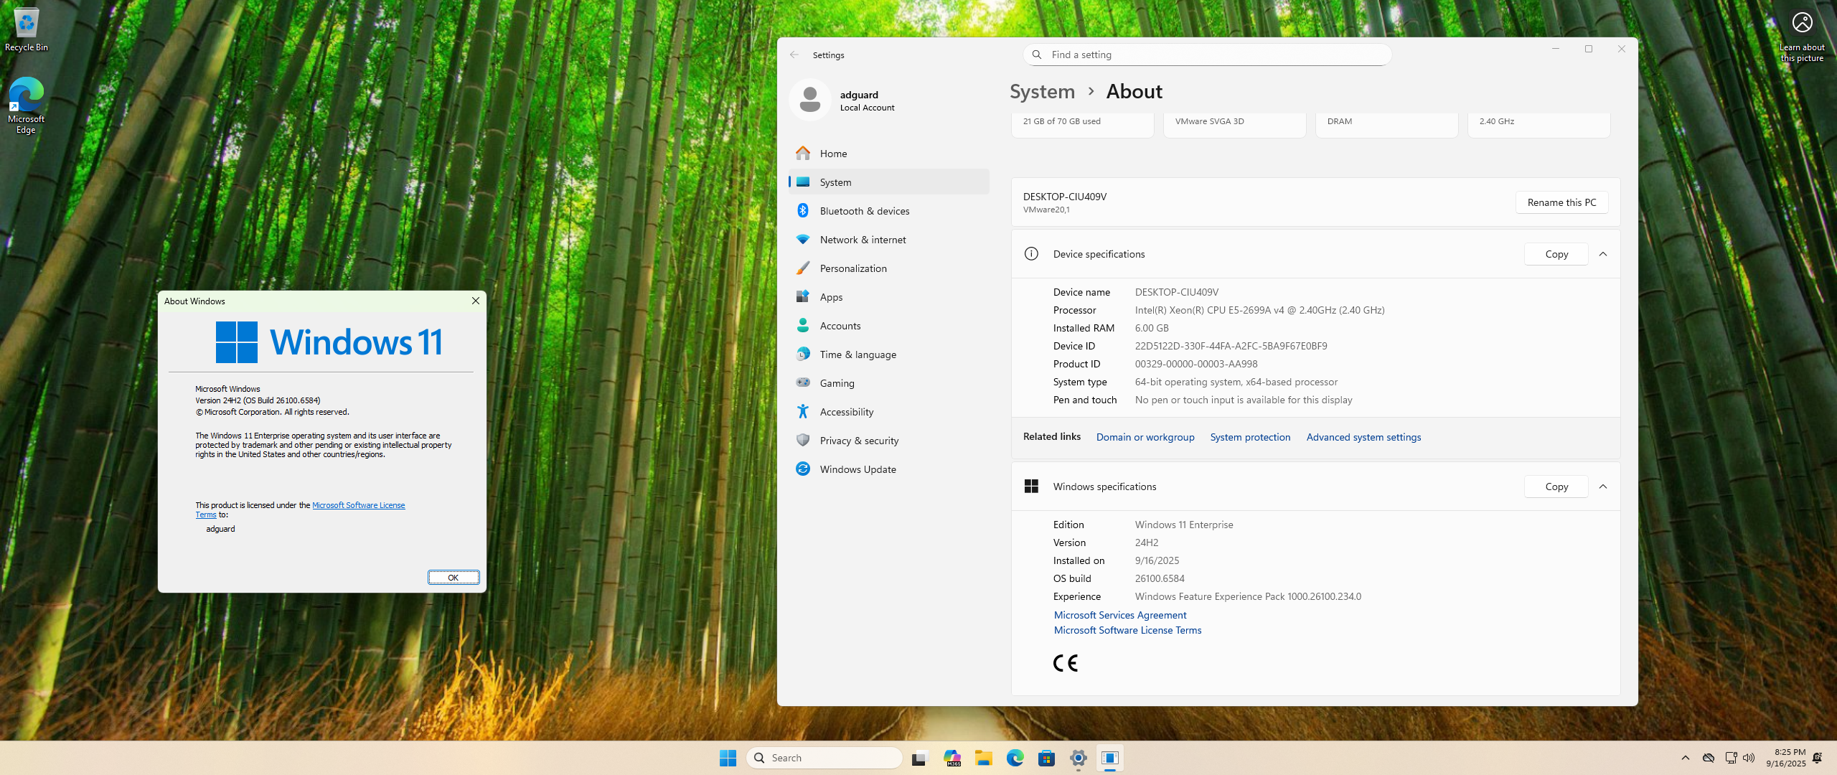Click the Device ID value text
The height and width of the screenshot is (775, 1837).
point(1231,346)
